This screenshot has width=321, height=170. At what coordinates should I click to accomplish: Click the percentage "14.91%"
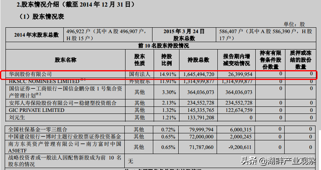(x=168, y=74)
